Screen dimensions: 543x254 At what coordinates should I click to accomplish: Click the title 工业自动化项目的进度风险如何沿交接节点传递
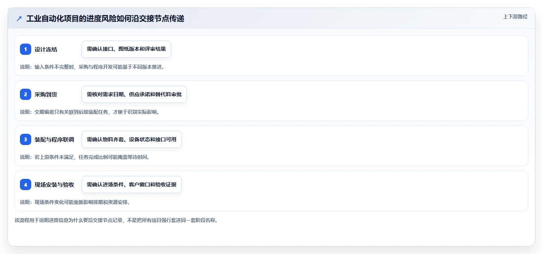point(105,19)
